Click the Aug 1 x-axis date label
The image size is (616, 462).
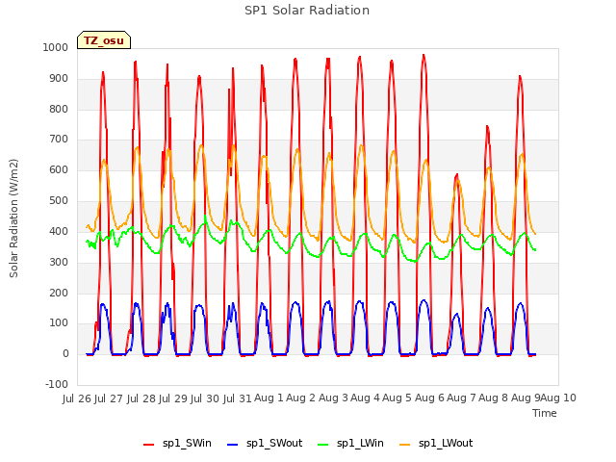click(269, 398)
